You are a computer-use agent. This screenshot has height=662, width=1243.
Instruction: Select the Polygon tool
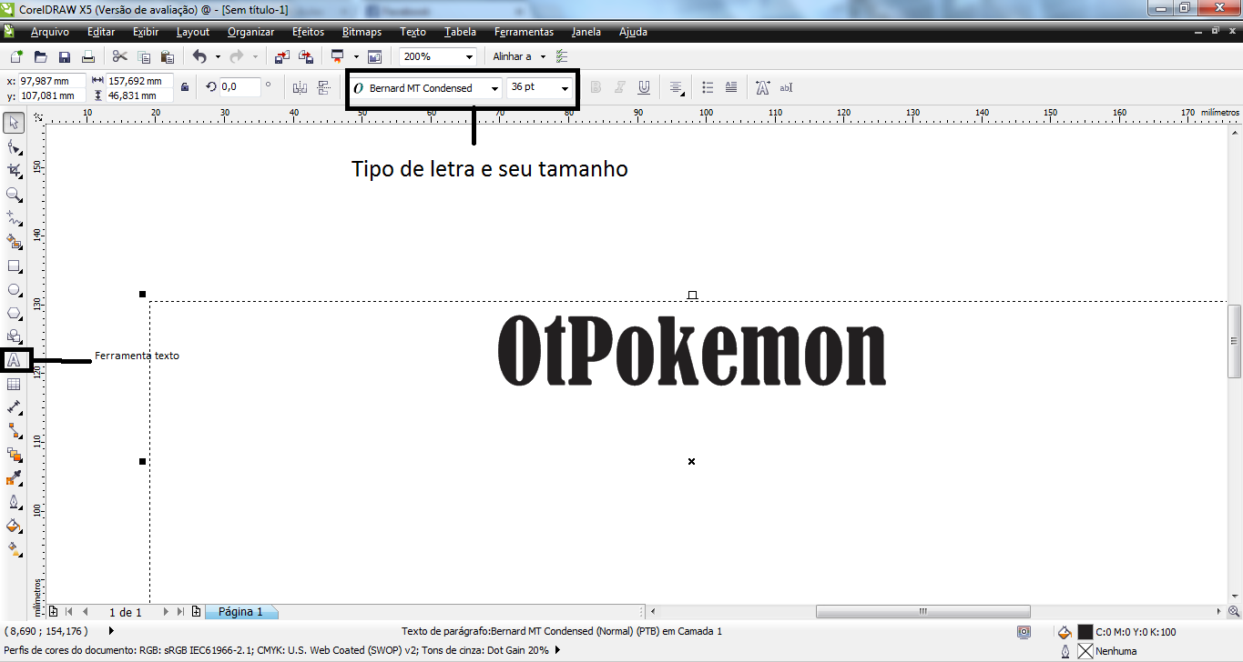14,314
